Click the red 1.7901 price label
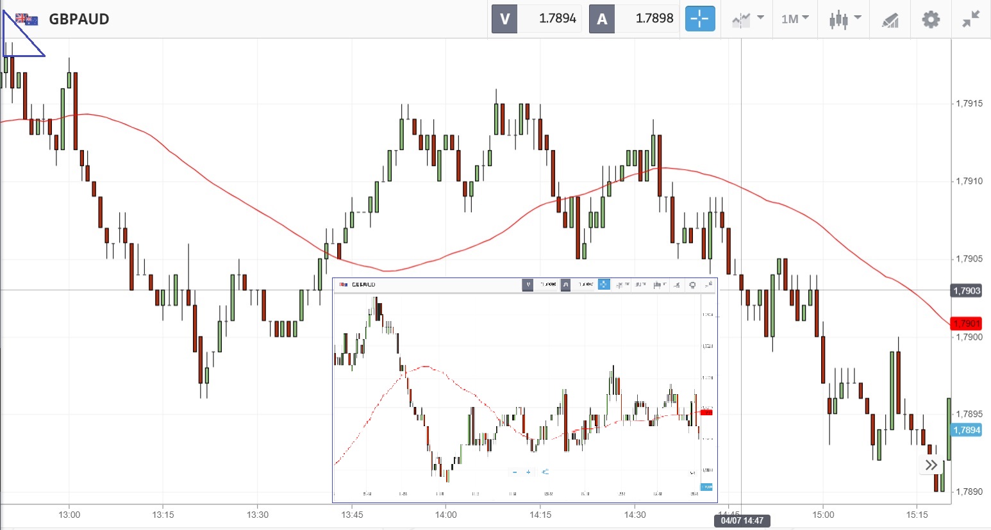This screenshot has height=530, width=991. [x=966, y=324]
